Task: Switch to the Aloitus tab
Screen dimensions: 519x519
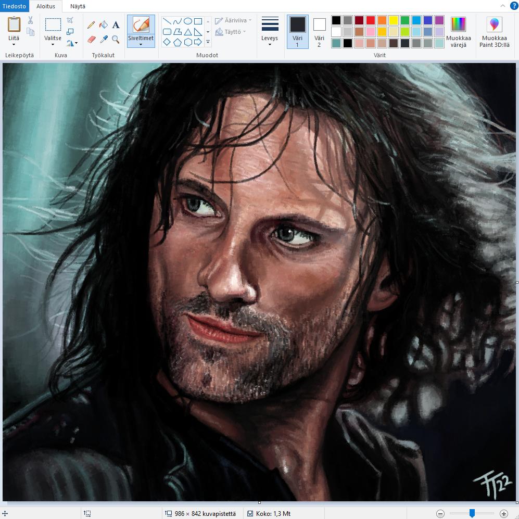Action: (46, 6)
